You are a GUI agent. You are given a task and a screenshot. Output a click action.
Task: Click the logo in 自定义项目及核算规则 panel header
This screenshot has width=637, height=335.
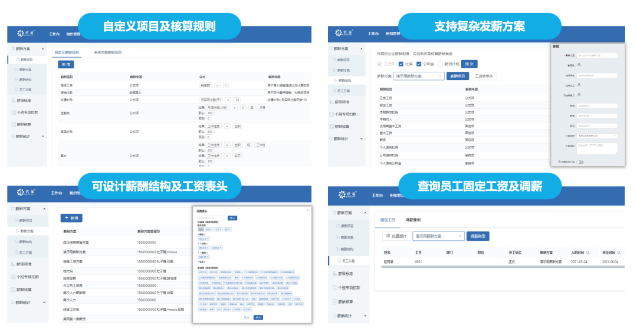25,33
